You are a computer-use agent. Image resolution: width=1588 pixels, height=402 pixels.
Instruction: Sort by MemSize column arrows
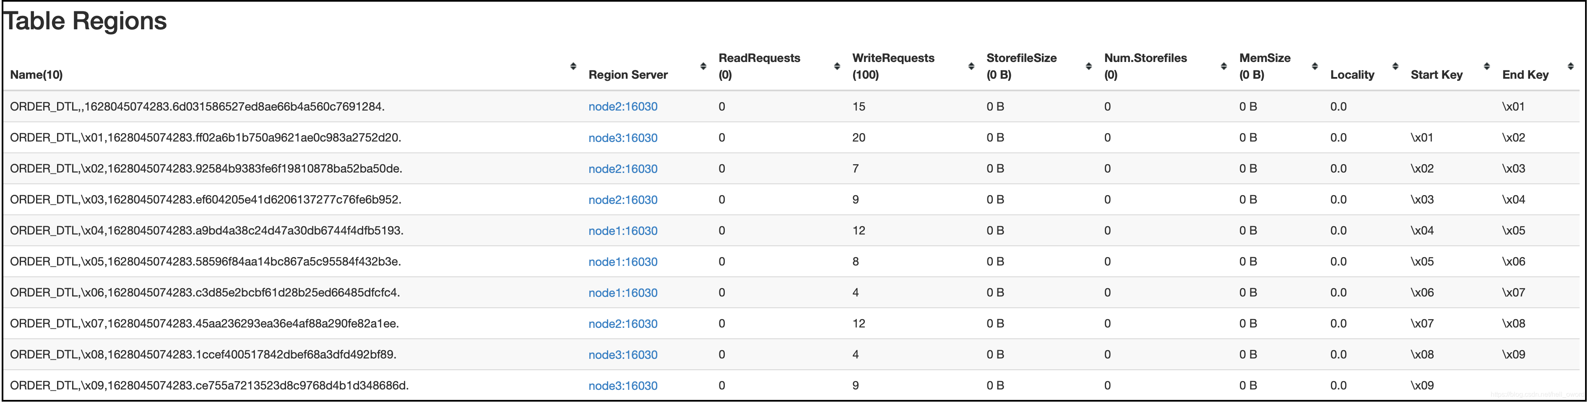[x=1315, y=66]
